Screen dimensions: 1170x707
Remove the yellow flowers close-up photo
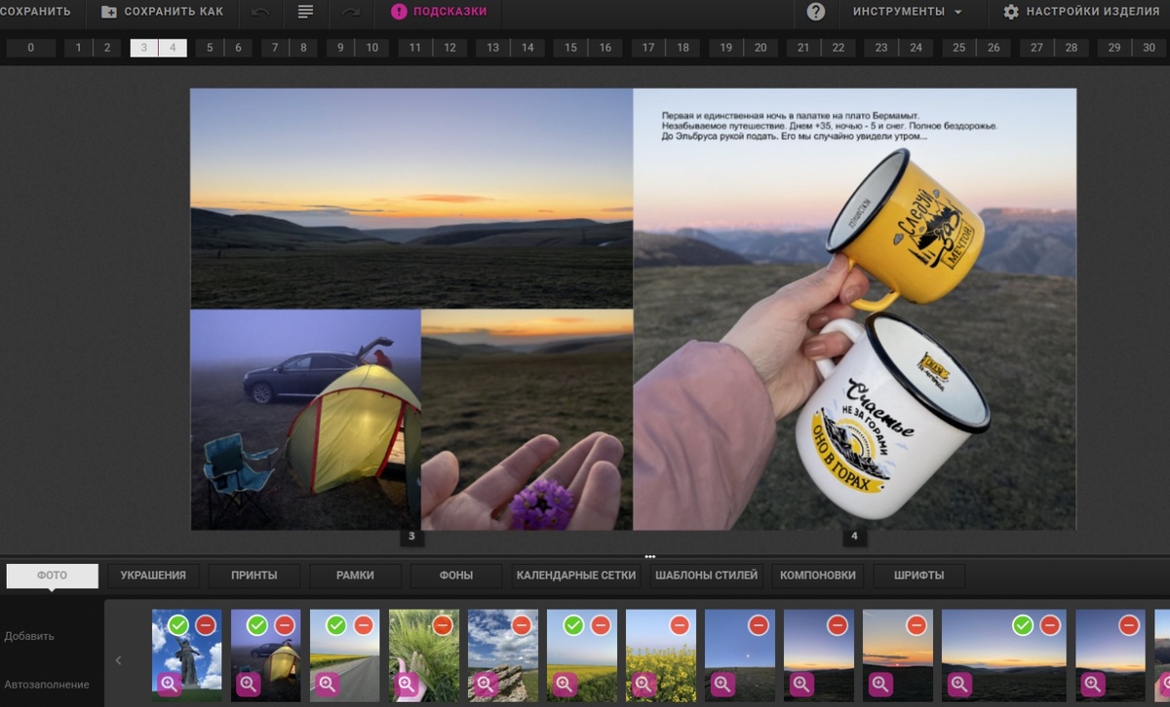680,625
